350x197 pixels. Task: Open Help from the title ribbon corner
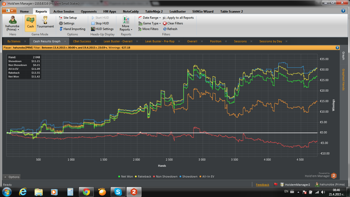tap(343, 11)
